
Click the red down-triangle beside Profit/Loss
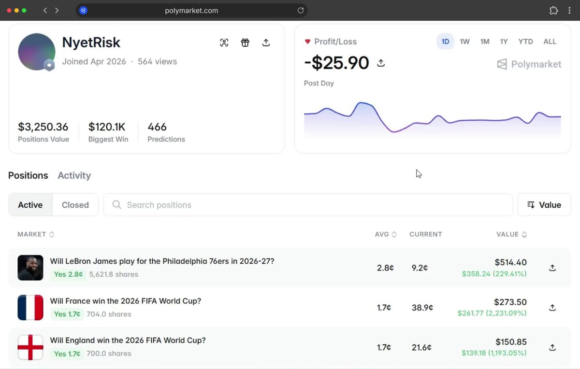(307, 42)
